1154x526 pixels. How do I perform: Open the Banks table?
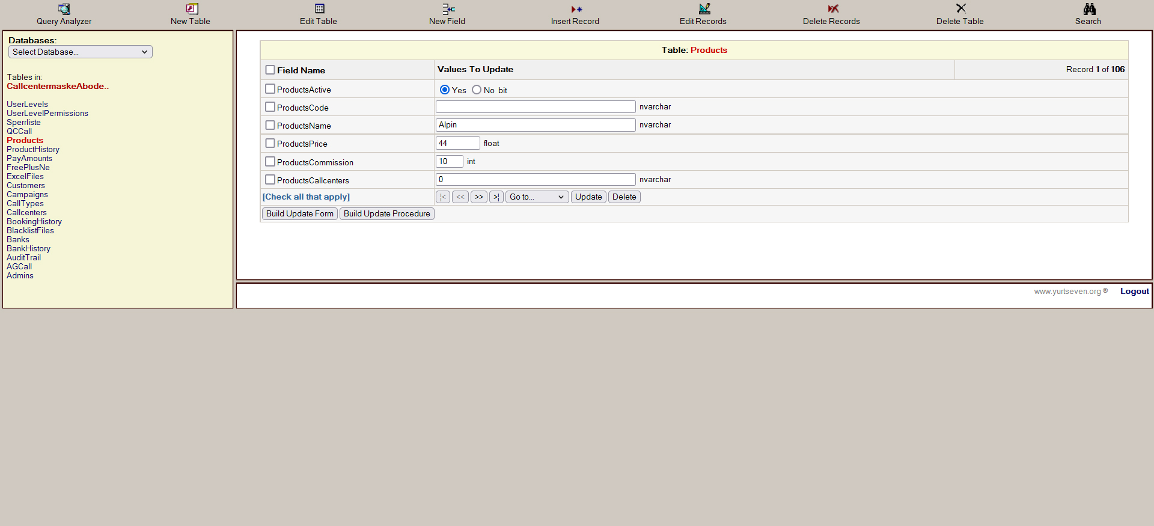18,239
